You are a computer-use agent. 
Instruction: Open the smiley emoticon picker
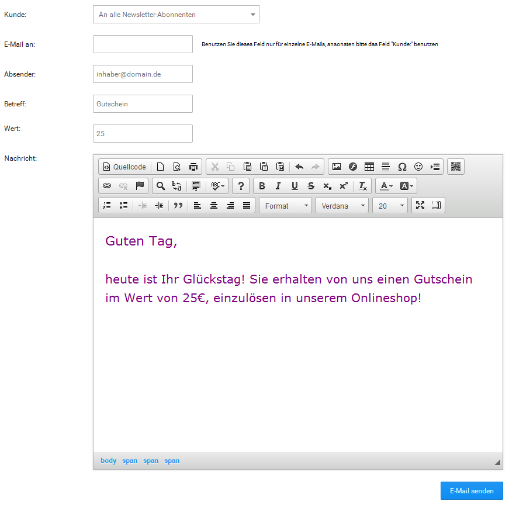(418, 167)
